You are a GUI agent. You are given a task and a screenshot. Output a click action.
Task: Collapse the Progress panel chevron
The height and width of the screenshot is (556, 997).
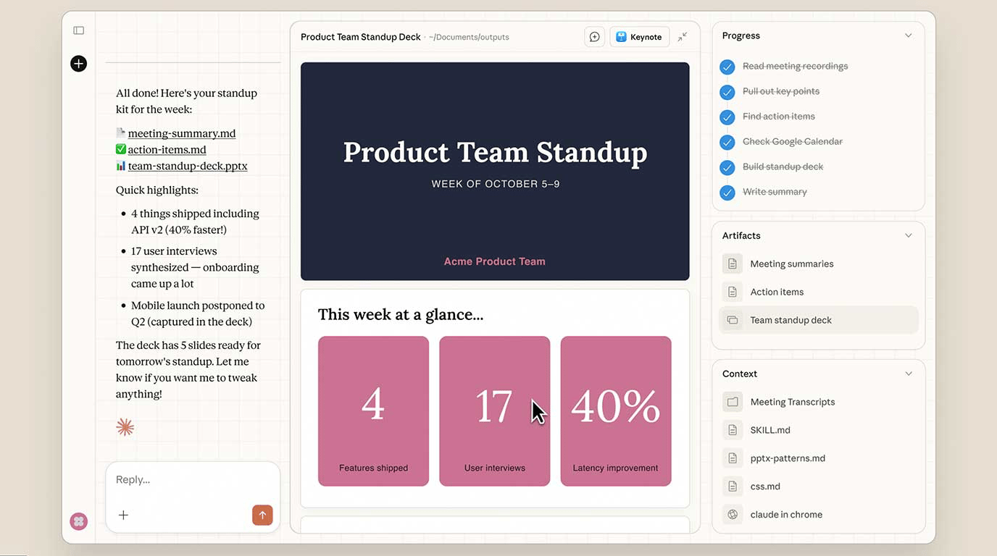(908, 35)
